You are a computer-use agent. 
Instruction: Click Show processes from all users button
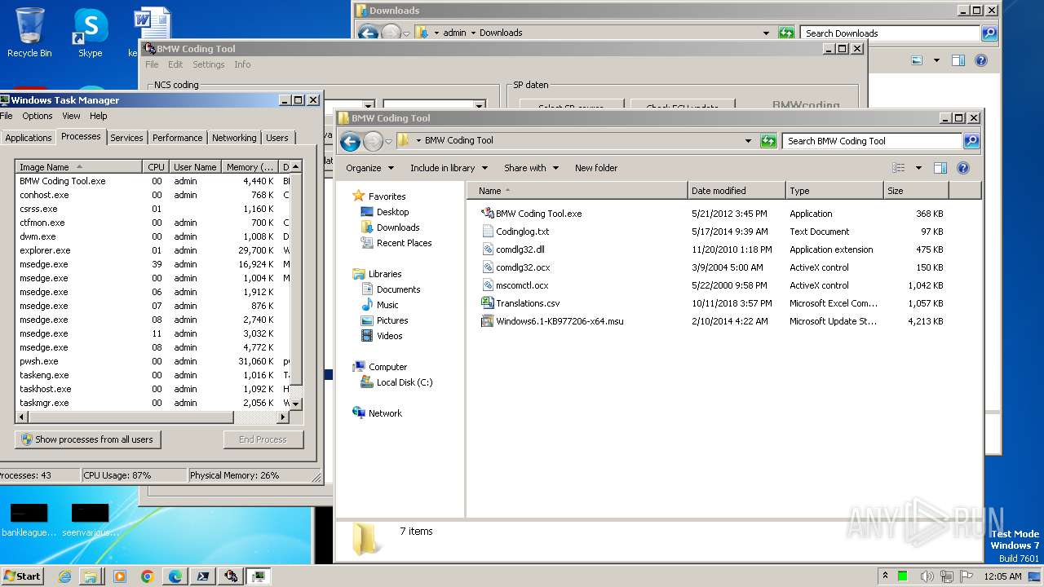87,439
